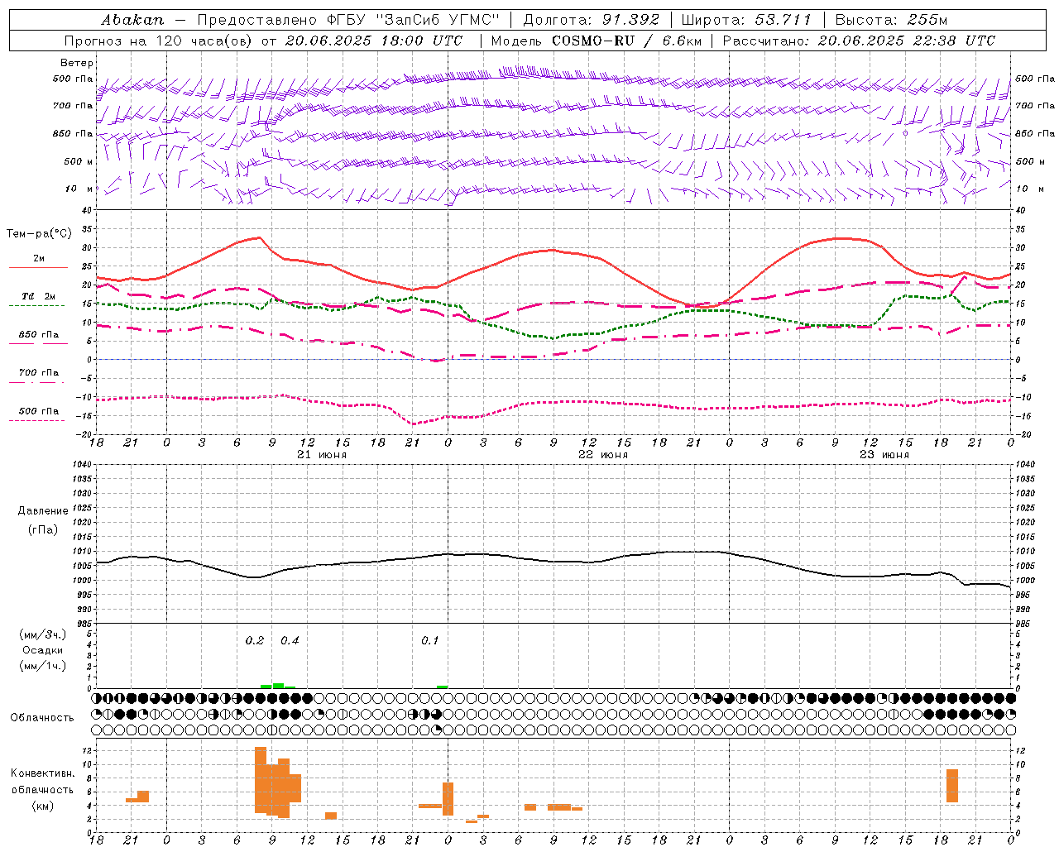
Task: Click the tallest orange convective bar on 21 июня
Action: 261,780
